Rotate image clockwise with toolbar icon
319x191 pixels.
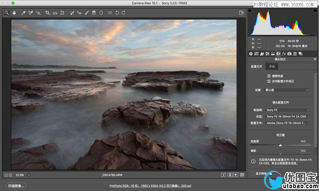[123, 13]
